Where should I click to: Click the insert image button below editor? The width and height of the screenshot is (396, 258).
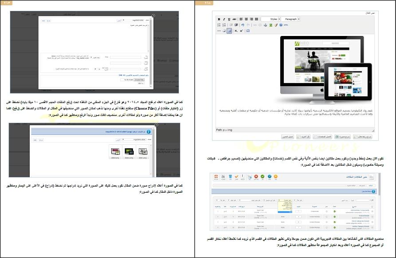(341, 137)
